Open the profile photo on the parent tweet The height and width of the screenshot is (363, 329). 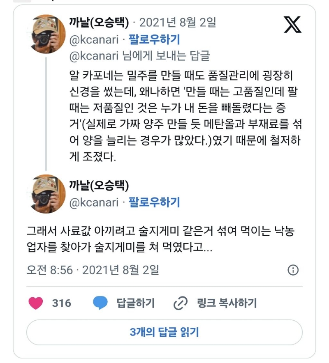[46, 34]
